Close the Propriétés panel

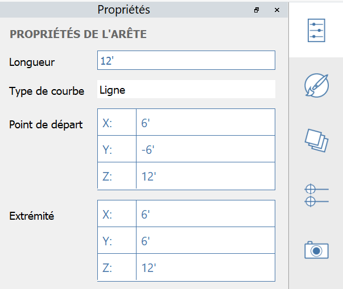coord(276,10)
